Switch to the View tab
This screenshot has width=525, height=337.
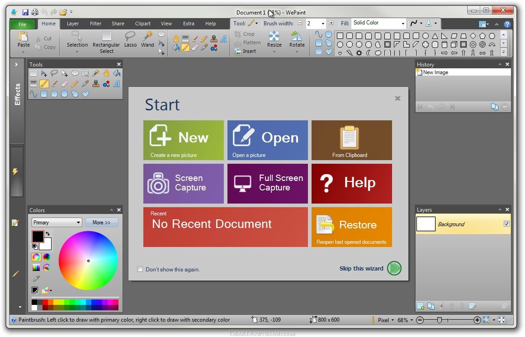pos(166,24)
